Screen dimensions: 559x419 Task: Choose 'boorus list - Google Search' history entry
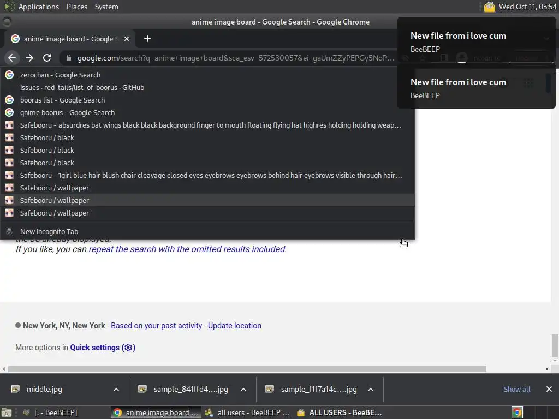click(x=207, y=100)
